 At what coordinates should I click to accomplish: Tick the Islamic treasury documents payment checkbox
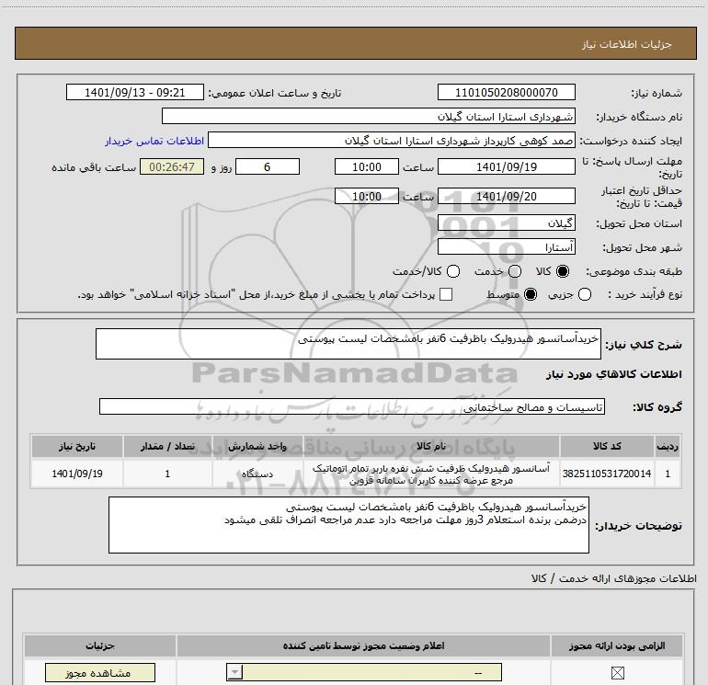click(x=446, y=294)
